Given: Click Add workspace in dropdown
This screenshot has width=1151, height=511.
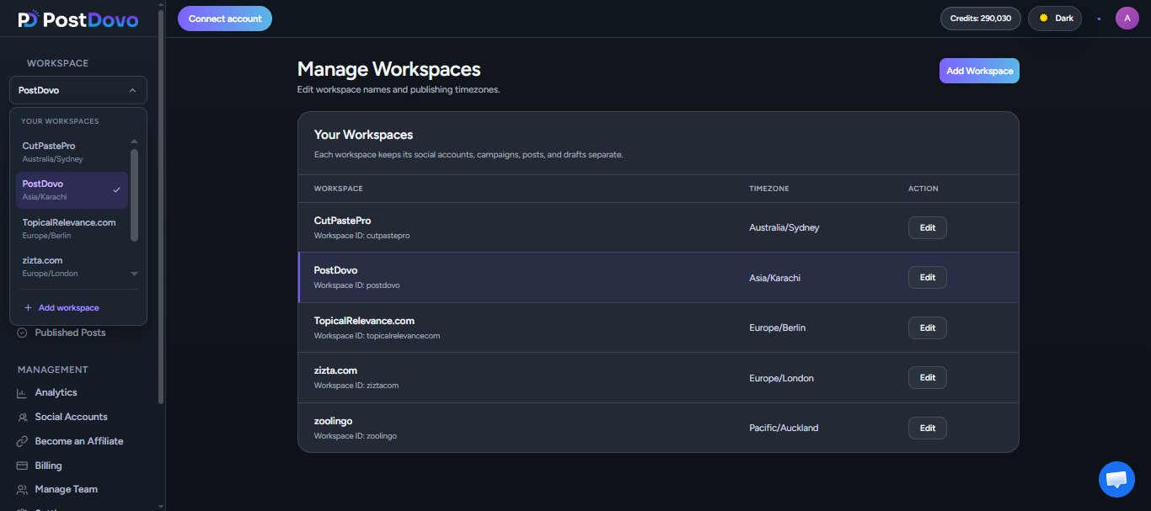Looking at the screenshot, I should 68,308.
